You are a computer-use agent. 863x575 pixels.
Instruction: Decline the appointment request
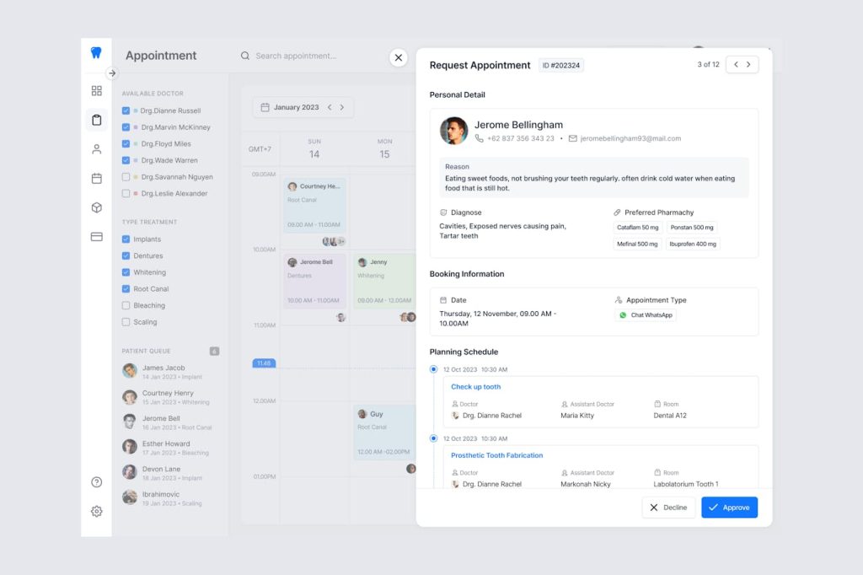pos(668,508)
